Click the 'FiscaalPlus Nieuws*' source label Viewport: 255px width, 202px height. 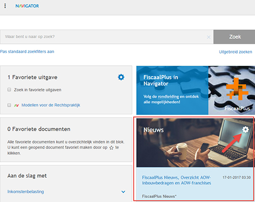coord(159,196)
